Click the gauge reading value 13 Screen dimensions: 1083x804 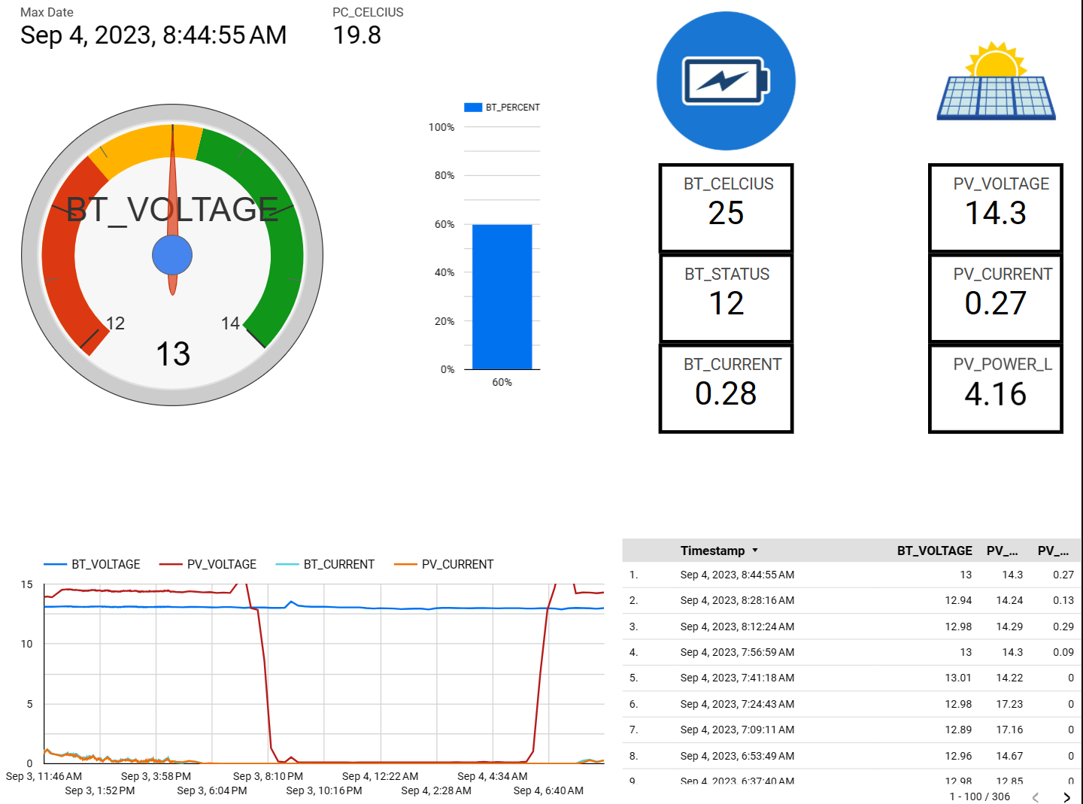tap(173, 353)
